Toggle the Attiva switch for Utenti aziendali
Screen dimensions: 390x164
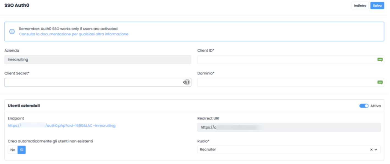coord(364,106)
